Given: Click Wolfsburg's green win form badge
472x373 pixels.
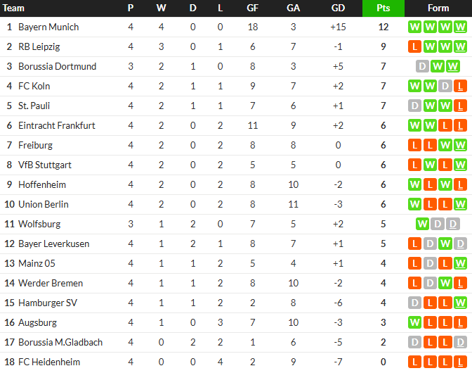Looking at the screenshot, I should [422, 224].
